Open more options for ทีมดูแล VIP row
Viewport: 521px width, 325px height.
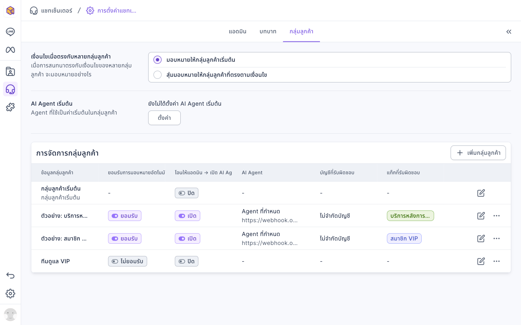click(497, 261)
